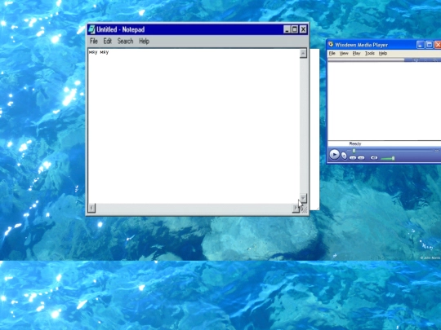Open Windows Media Player Help menu
This screenshot has height=330, width=441.
pos(383,53)
